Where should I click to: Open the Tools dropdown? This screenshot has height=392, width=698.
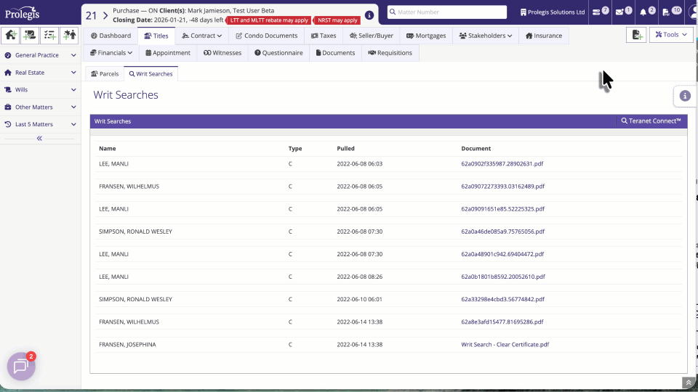(x=671, y=35)
